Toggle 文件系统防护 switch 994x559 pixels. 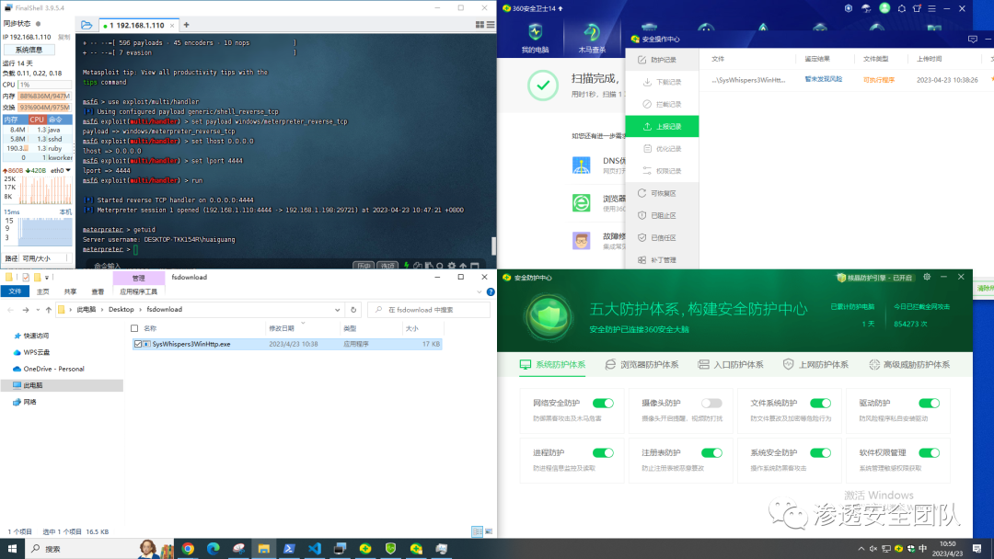point(820,404)
